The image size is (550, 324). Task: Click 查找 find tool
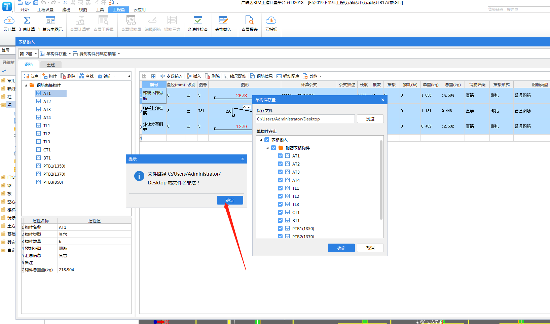(x=86, y=76)
